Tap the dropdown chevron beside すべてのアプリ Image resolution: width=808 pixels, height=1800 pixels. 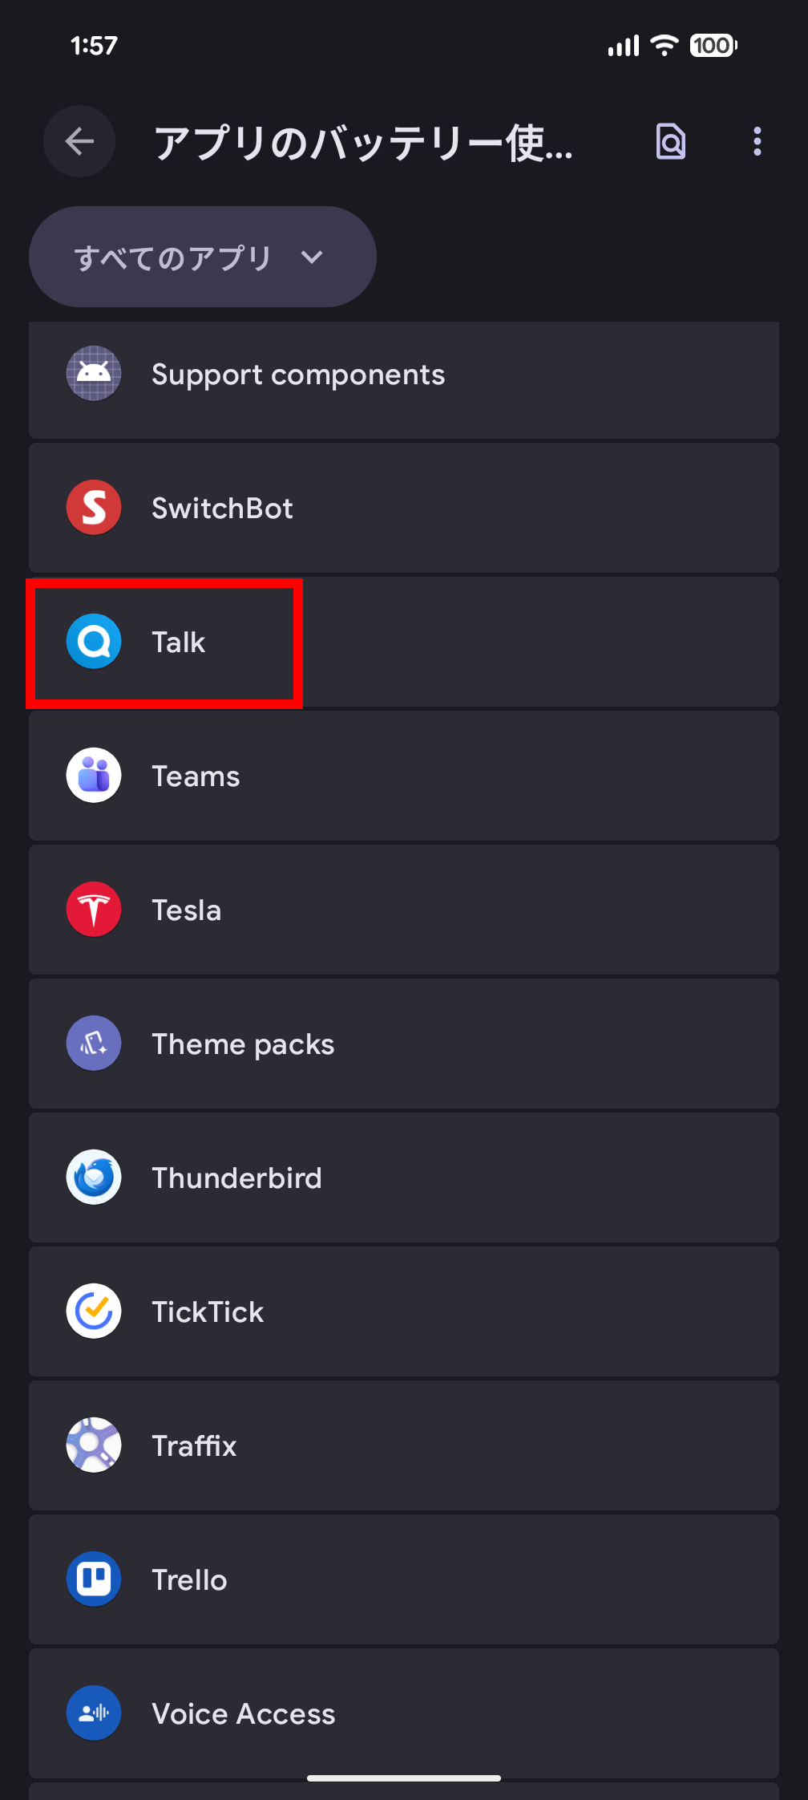(312, 257)
